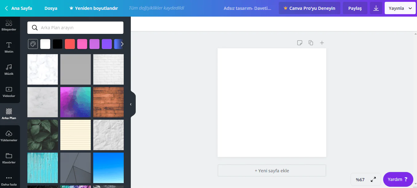Select the violet color swatch
Viewport: 417px width, 188px height.
107,44
